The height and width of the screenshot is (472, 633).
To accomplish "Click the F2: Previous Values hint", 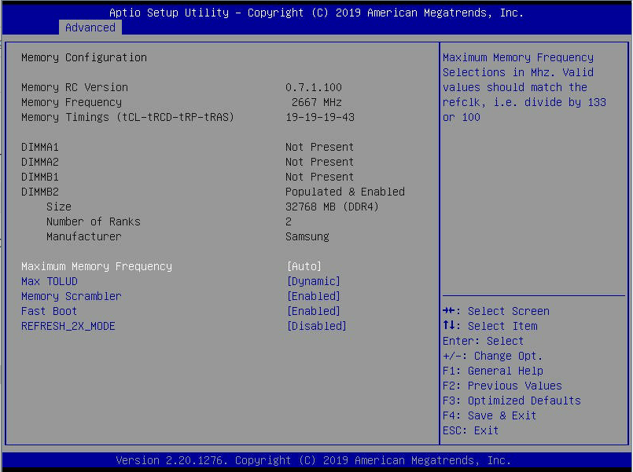I will tap(502, 386).
